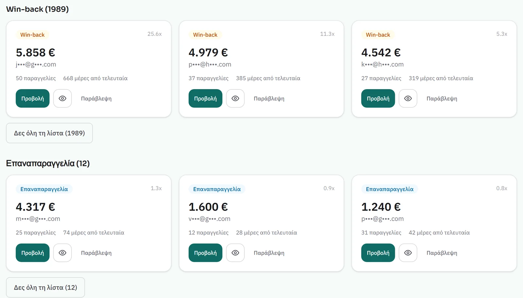Open Προβολή for the 4.542 € customer
Viewport: 523px width, 298px height.
pos(378,98)
